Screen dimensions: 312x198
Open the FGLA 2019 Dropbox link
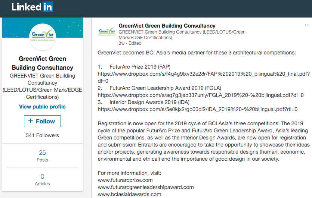[201, 95]
